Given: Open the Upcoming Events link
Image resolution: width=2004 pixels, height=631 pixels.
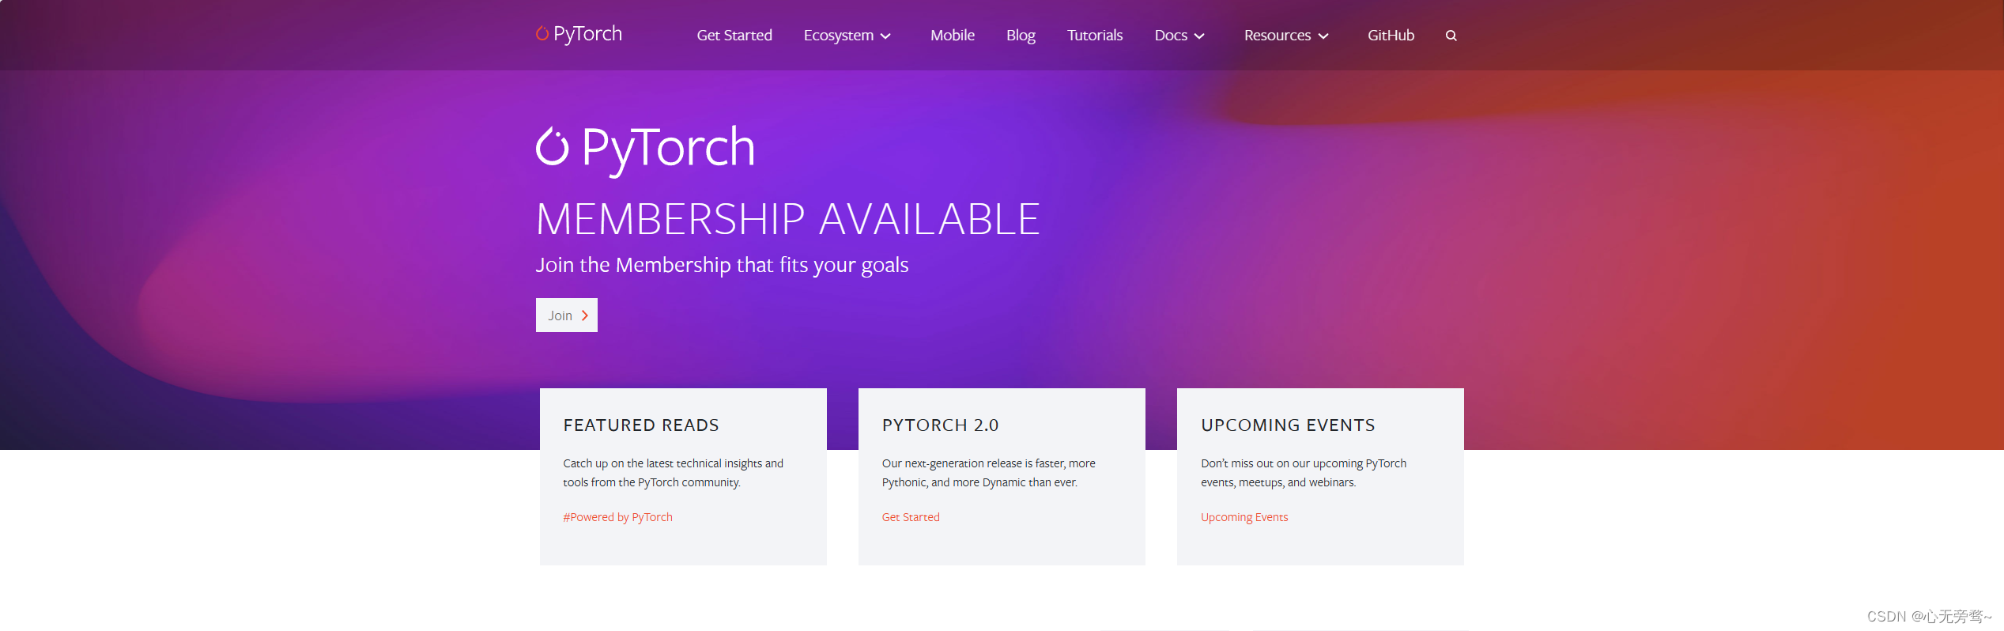Looking at the screenshot, I should tap(1244, 517).
